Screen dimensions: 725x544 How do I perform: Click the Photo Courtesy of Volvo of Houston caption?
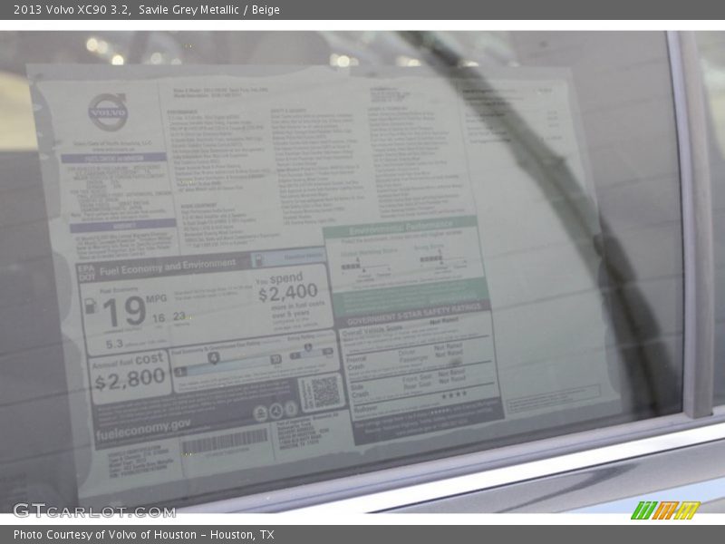tap(143, 535)
